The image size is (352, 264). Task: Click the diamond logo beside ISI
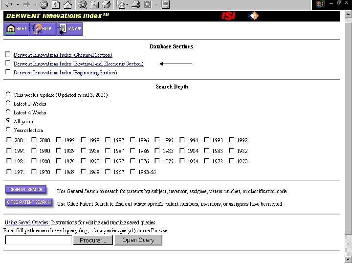[253, 16]
